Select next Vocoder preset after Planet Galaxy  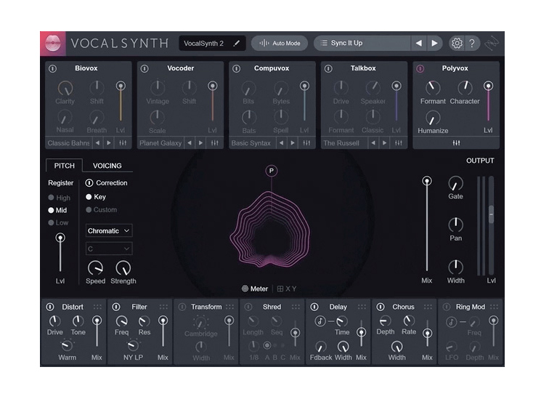click(x=200, y=143)
